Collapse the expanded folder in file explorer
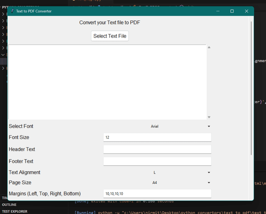 coord(3,55)
